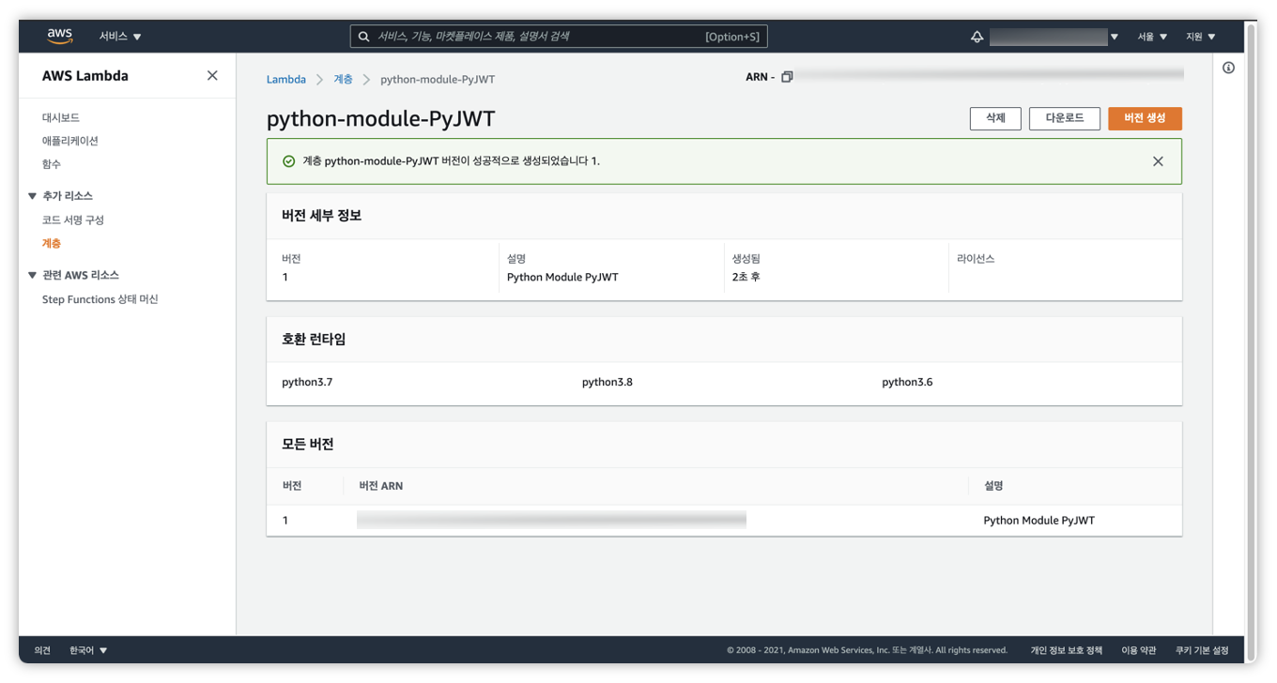Click the python-module-PyJWT page title
1277x683 pixels.
380,119
